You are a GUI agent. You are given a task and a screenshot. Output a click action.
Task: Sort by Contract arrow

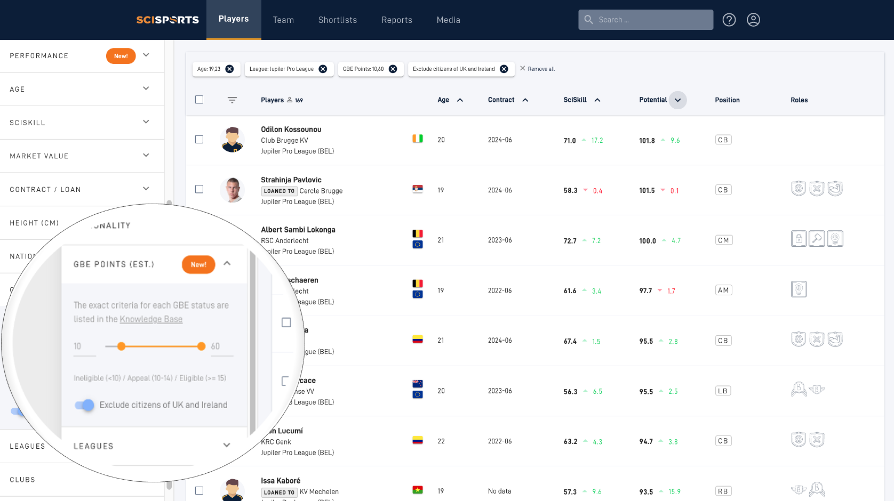[525, 100]
